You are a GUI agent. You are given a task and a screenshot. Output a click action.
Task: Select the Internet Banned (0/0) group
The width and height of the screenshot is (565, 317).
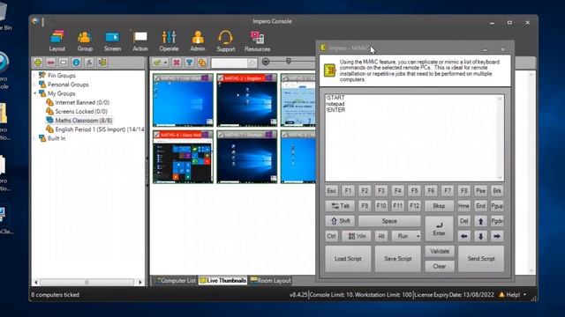click(78, 102)
